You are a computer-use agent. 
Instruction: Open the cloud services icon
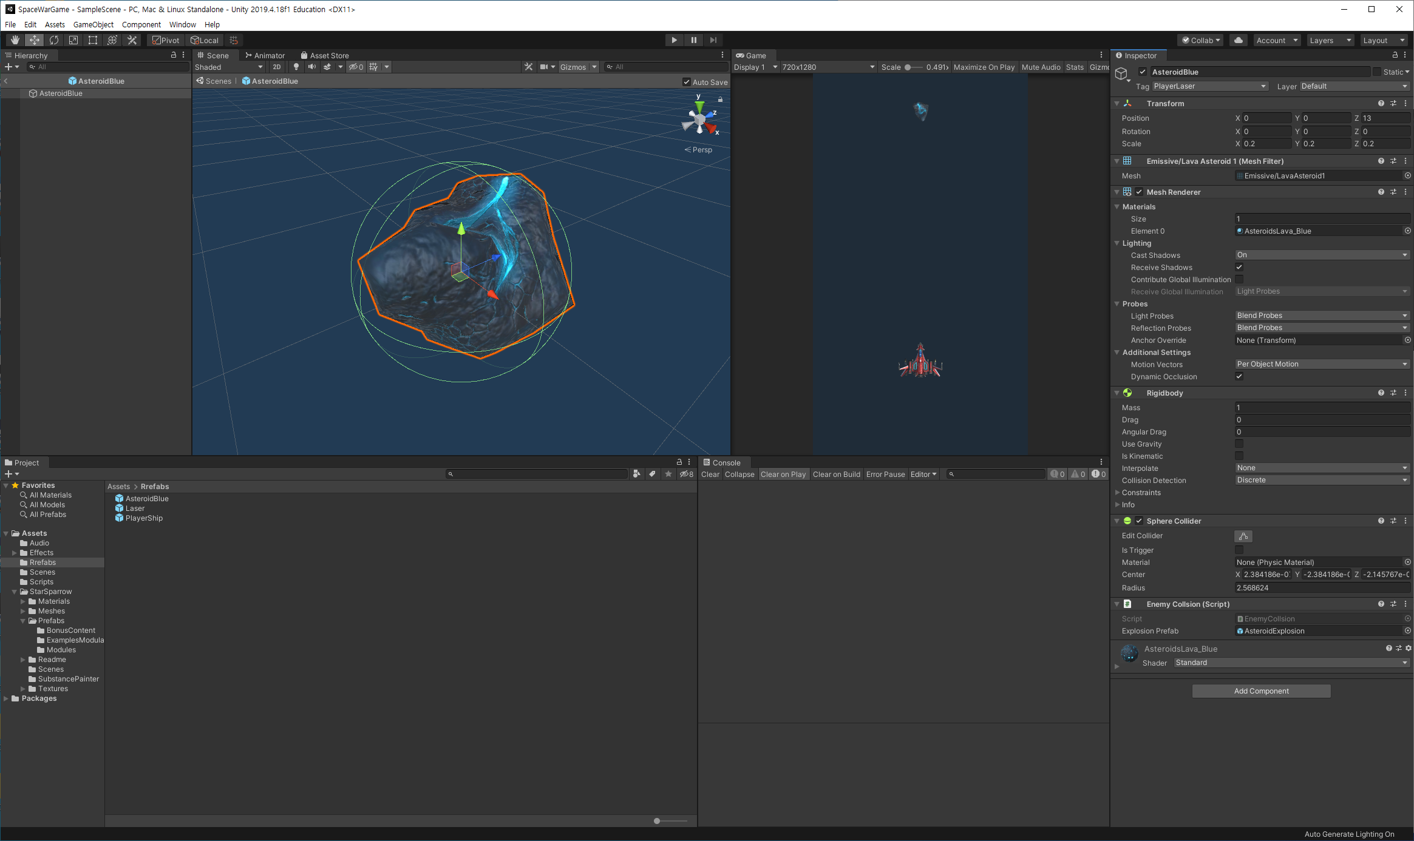click(x=1239, y=40)
